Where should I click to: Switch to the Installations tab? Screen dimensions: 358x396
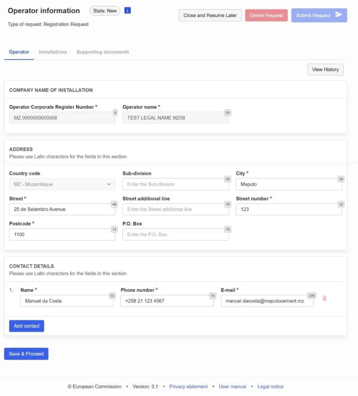[53, 52]
